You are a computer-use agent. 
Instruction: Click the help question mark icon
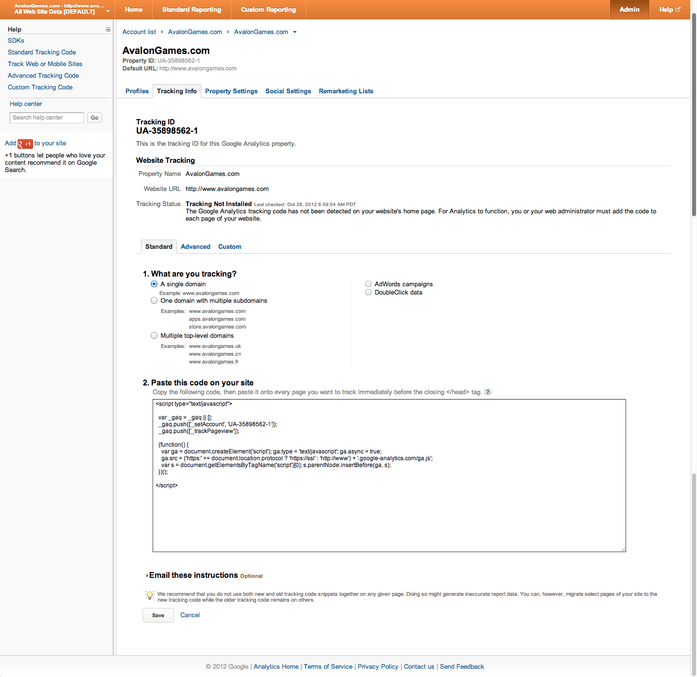(x=488, y=392)
